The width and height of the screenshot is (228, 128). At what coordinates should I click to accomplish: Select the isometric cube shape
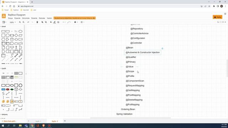[x=16, y=89]
